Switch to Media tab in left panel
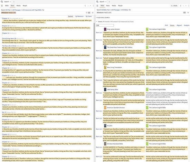 click(x=18, y=6)
